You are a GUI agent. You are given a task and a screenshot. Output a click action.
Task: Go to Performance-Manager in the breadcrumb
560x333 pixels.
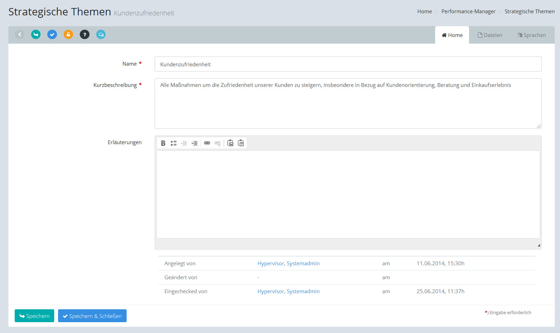pos(468,12)
